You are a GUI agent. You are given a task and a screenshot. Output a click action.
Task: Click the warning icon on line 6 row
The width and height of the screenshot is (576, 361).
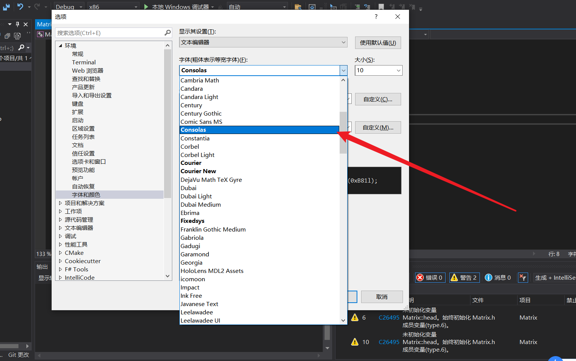point(355,317)
